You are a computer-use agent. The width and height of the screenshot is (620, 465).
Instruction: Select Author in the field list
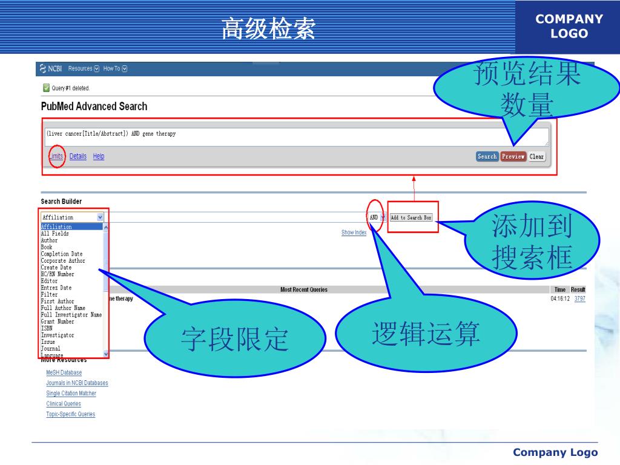pos(71,240)
